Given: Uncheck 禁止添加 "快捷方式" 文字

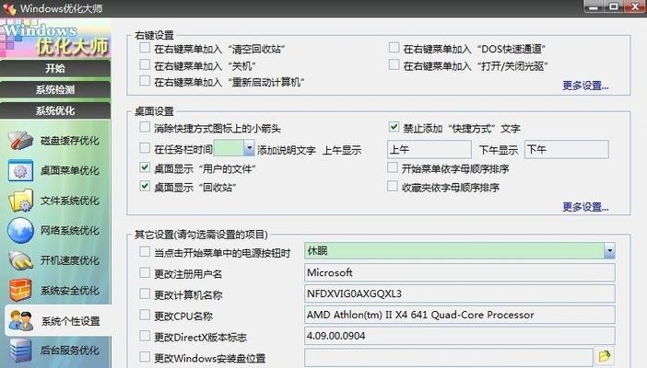Looking at the screenshot, I should [394, 127].
